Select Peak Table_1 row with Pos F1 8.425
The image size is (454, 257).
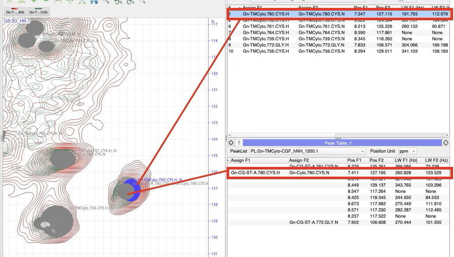(x=339, y=197)
